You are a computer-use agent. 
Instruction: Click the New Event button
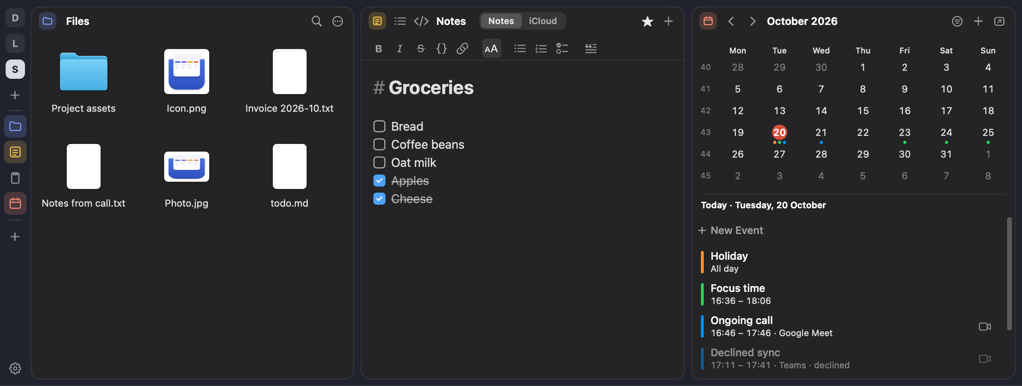click(731, 230)
